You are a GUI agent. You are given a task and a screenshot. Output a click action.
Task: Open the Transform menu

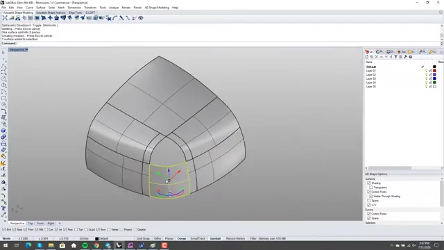[x=90, y=8]
